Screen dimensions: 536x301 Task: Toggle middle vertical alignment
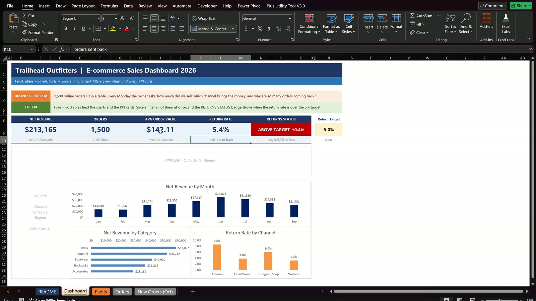[154, 18]
